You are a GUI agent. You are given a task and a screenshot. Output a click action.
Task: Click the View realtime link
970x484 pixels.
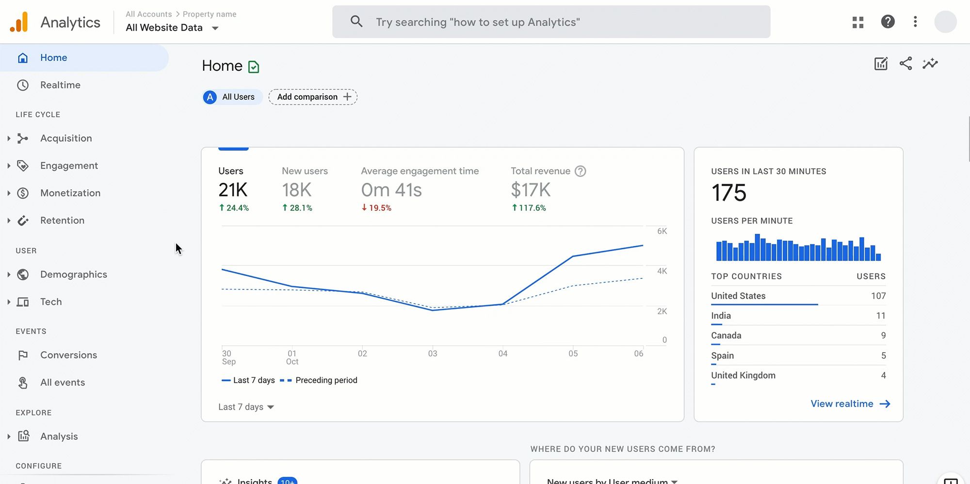tap(850, 404)
